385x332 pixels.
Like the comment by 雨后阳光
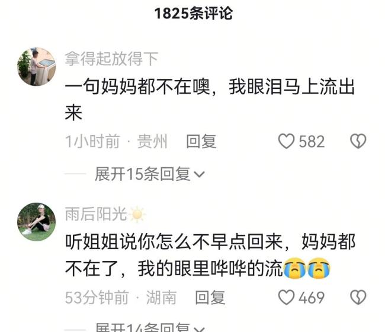(x=286, y=298)
